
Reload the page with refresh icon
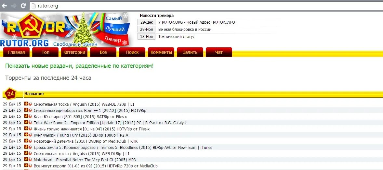23,6
